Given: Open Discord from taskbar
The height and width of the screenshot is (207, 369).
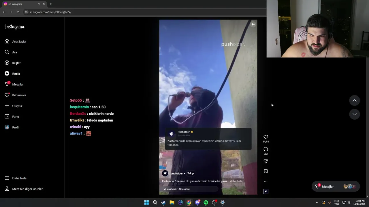Looking at the screenshot, I should click(x=197, y=202).
